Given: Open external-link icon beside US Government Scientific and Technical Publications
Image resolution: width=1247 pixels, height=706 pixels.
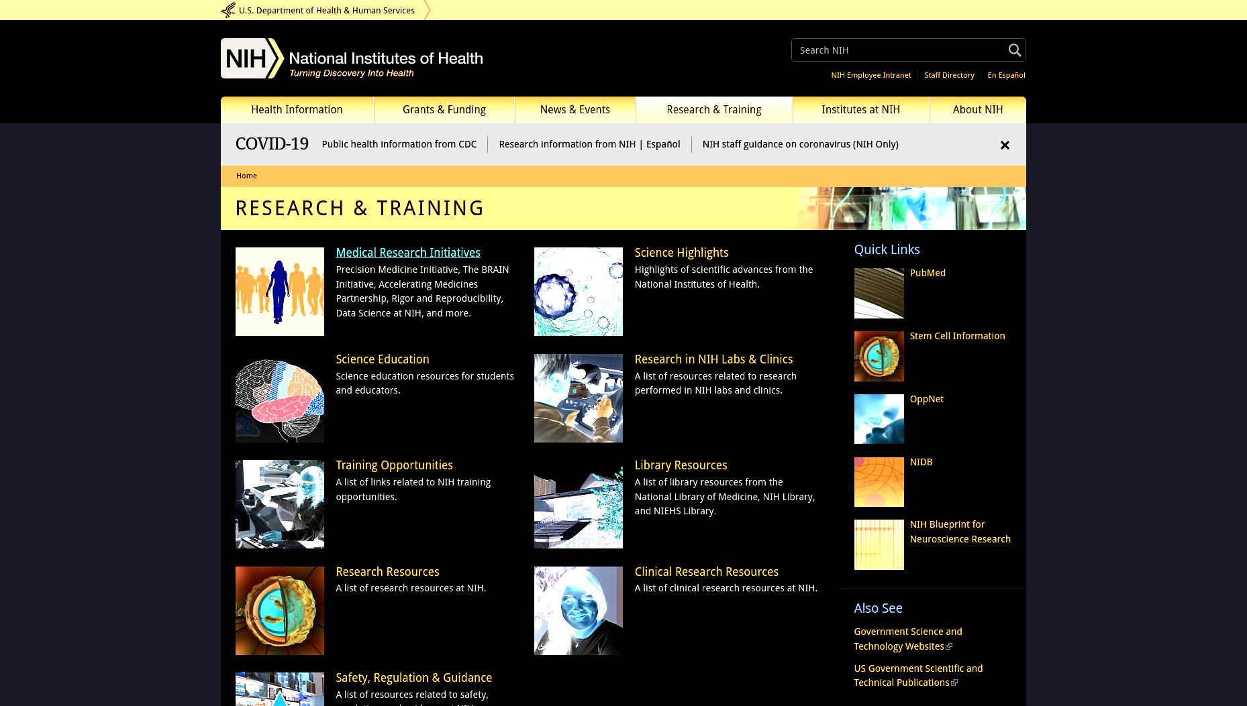Looking at the screenshot, I should (954, 683).
